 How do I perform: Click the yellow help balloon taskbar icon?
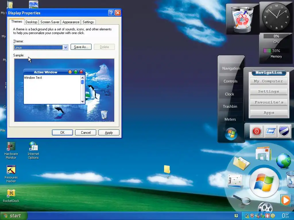pos(236,216)
